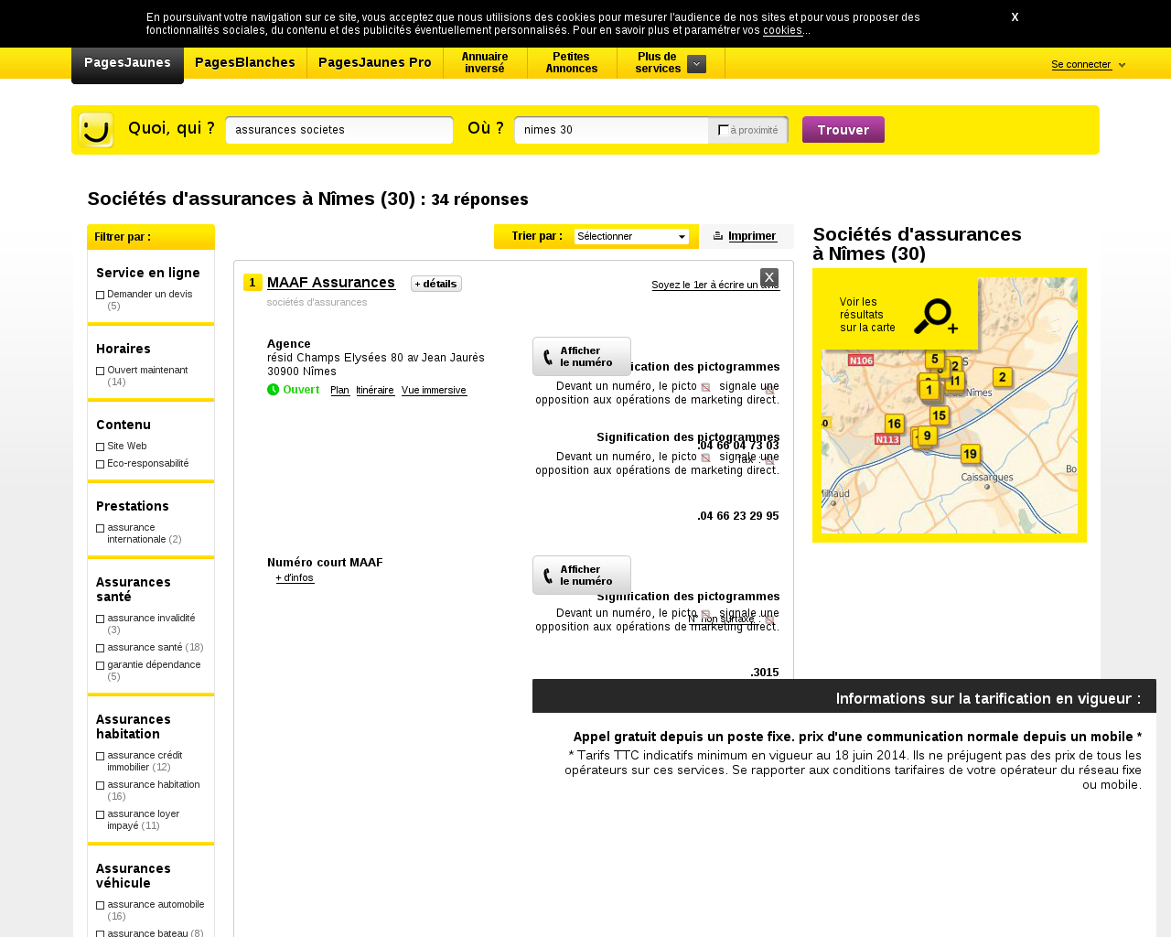Open the cookies link in banner
1171x937 pixels.
[783, 30]
